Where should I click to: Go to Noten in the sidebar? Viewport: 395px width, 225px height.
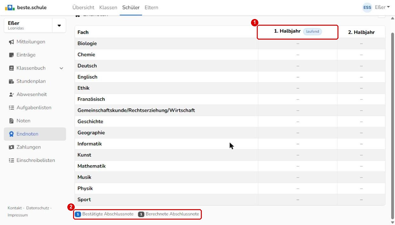(x=35, y=121)
